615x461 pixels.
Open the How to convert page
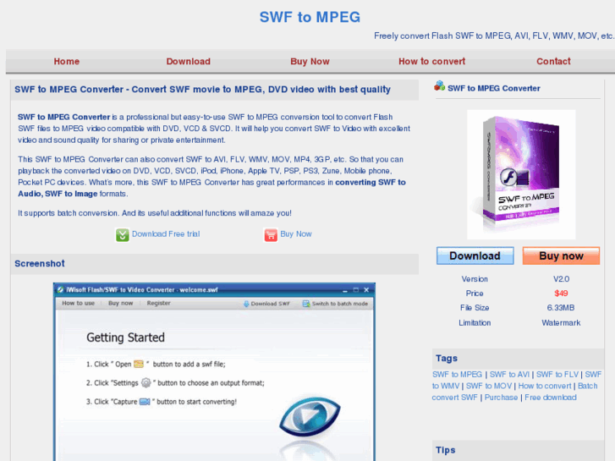[431, 61]
